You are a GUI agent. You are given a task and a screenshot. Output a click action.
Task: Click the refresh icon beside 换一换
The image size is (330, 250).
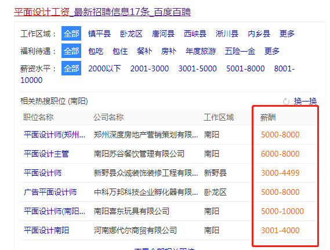pyautogui.click(x=286, y=102)
